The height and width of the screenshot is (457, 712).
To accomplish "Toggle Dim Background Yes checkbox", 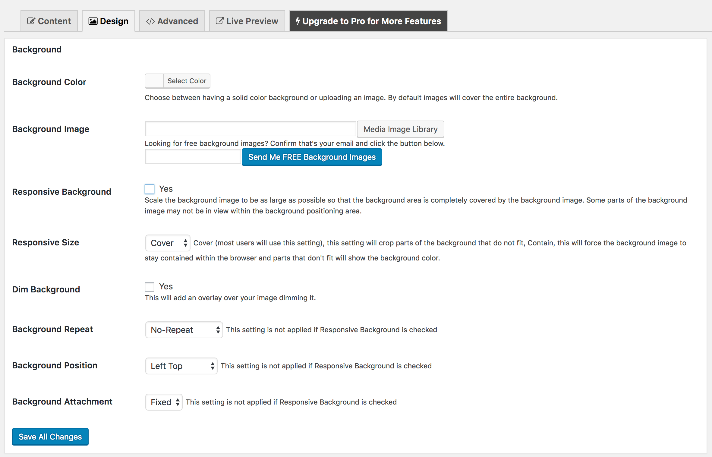I will click(150, 287).
